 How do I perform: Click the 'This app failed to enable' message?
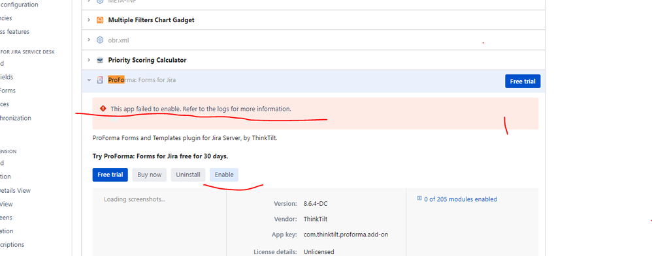pos(201,109)
